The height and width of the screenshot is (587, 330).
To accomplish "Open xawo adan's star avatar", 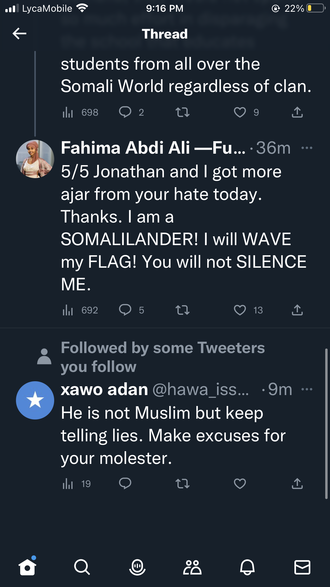I will coord(35,400).
